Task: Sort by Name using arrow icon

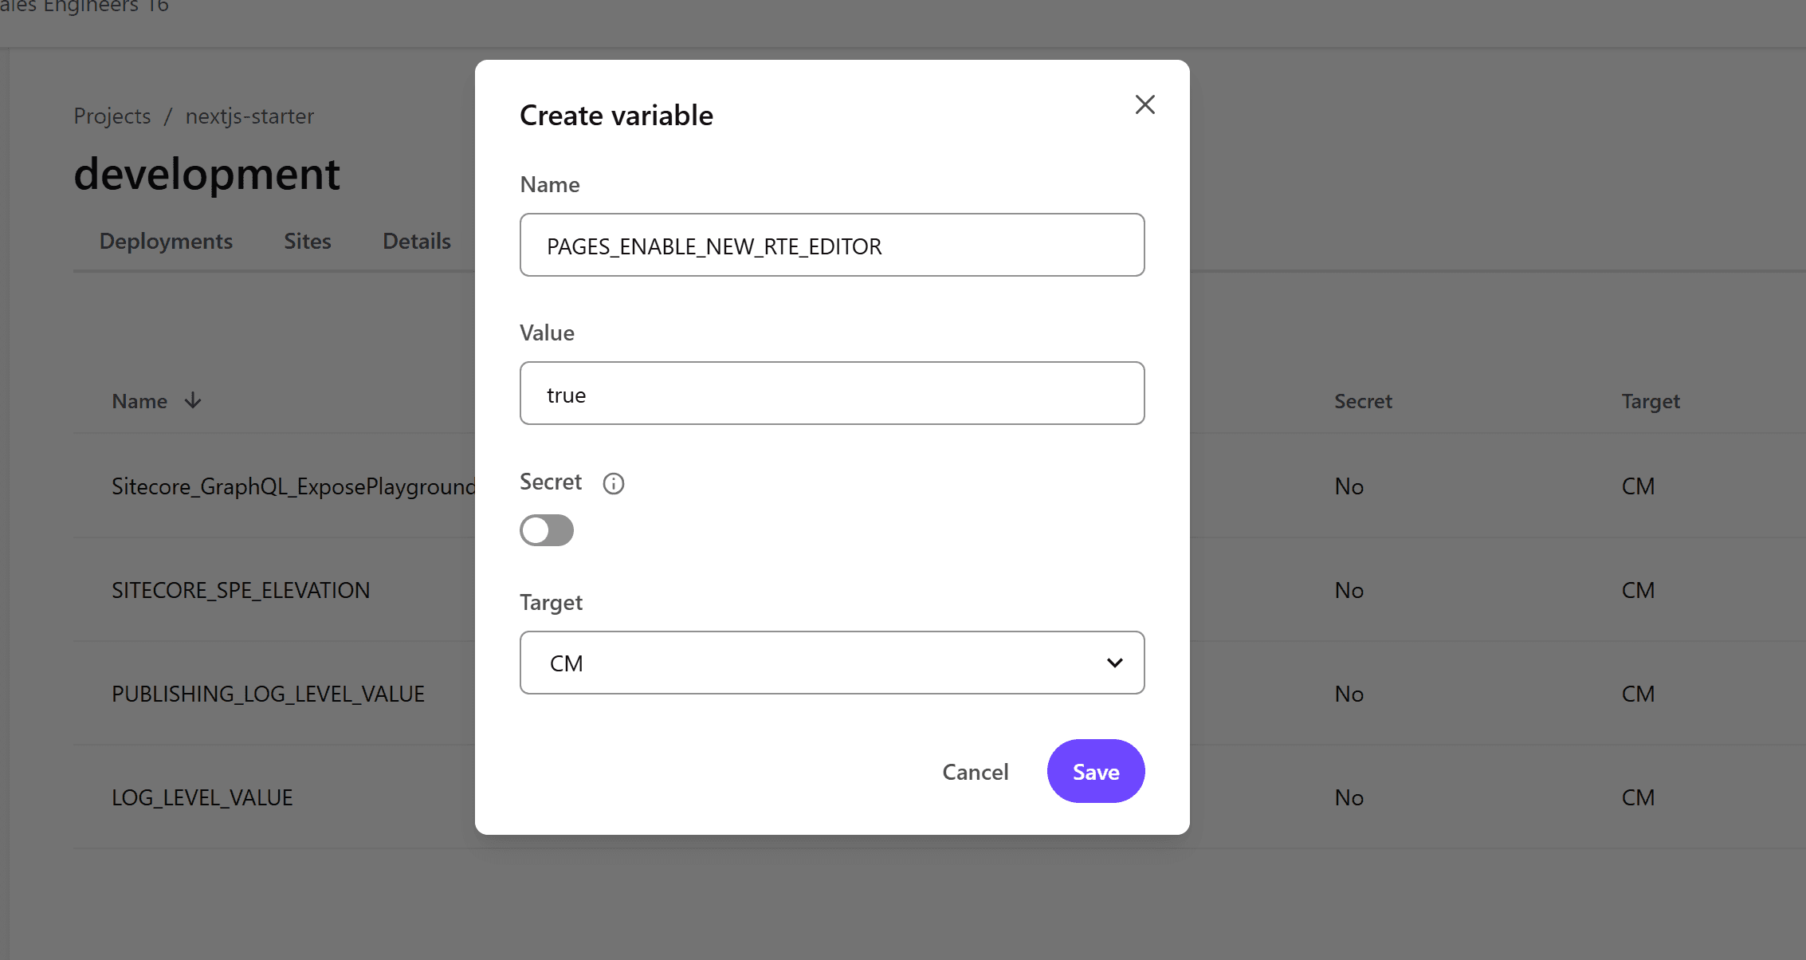Action: (193, 401)
